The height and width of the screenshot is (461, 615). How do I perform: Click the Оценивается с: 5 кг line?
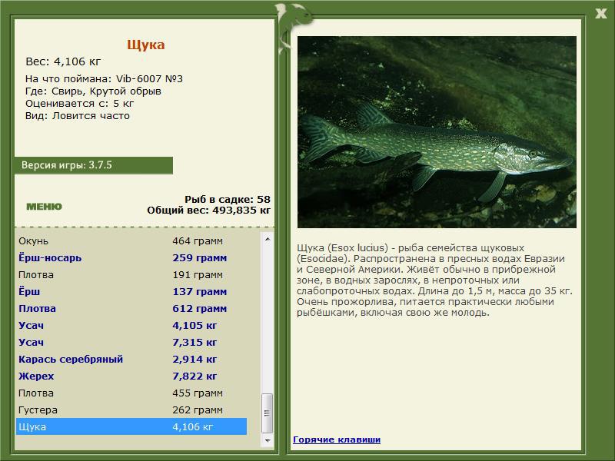tap(80, 104)
